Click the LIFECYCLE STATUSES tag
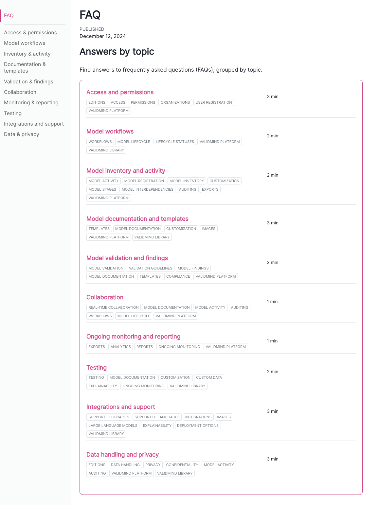The width and height of the screenshot is (379, 505). coord(175,142)
